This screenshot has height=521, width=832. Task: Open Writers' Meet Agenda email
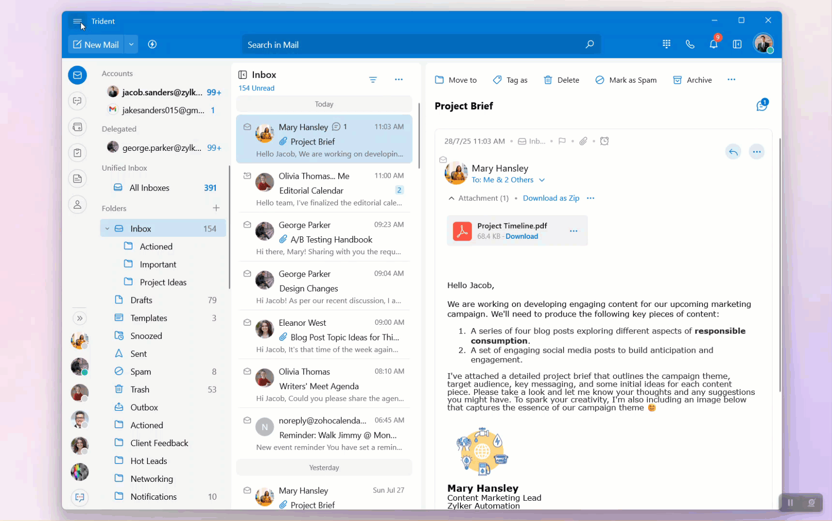click(x=324, y=384)
